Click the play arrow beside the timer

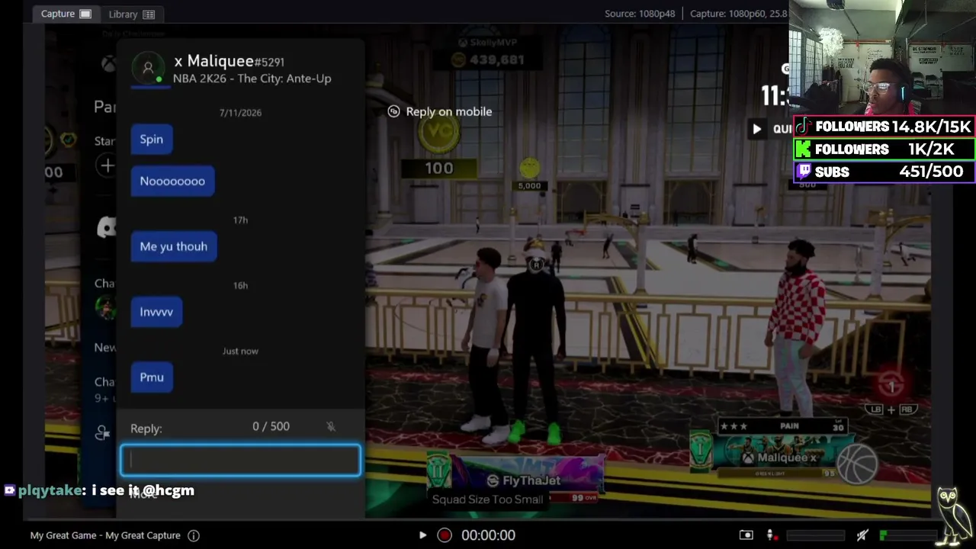pyautogui.click(x=756, y=129)
